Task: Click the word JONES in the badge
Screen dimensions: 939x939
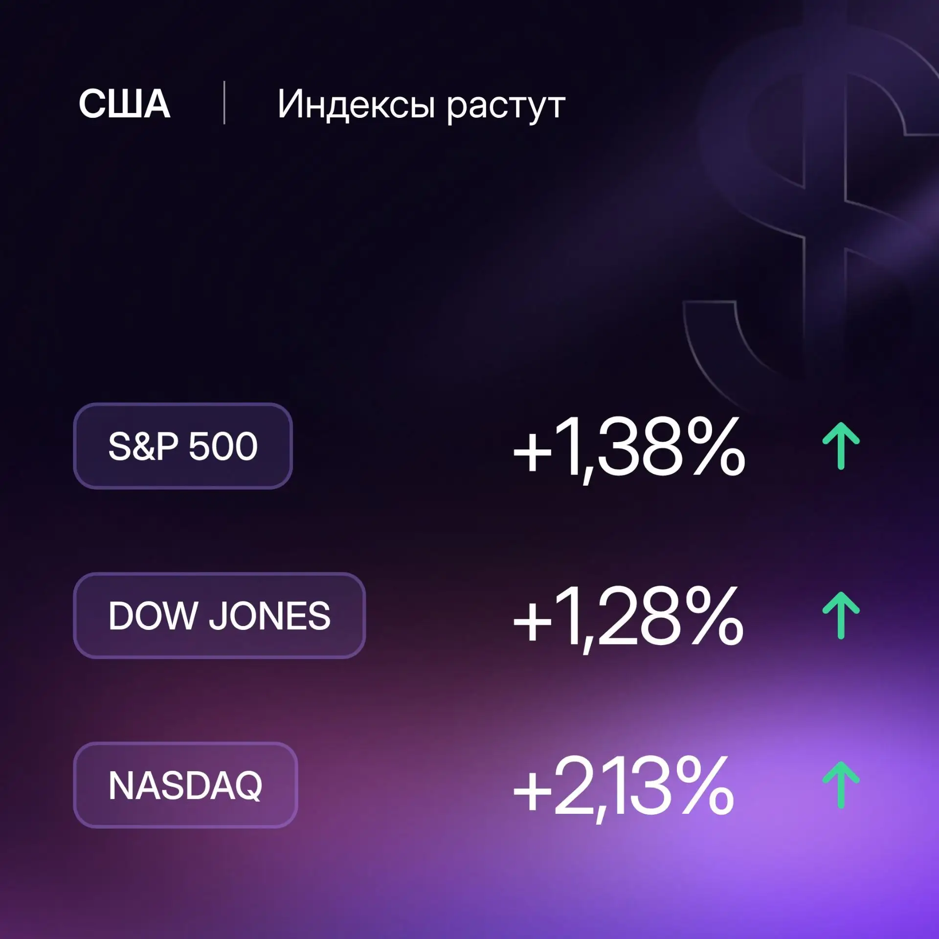Action: pyautogui.click(x=270, y=616)
